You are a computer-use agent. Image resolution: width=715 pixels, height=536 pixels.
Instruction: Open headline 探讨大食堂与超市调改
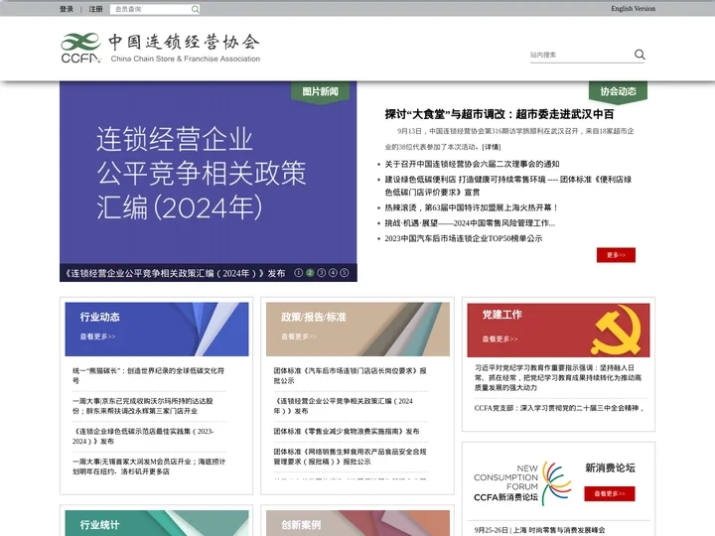[x=500, y=114]
